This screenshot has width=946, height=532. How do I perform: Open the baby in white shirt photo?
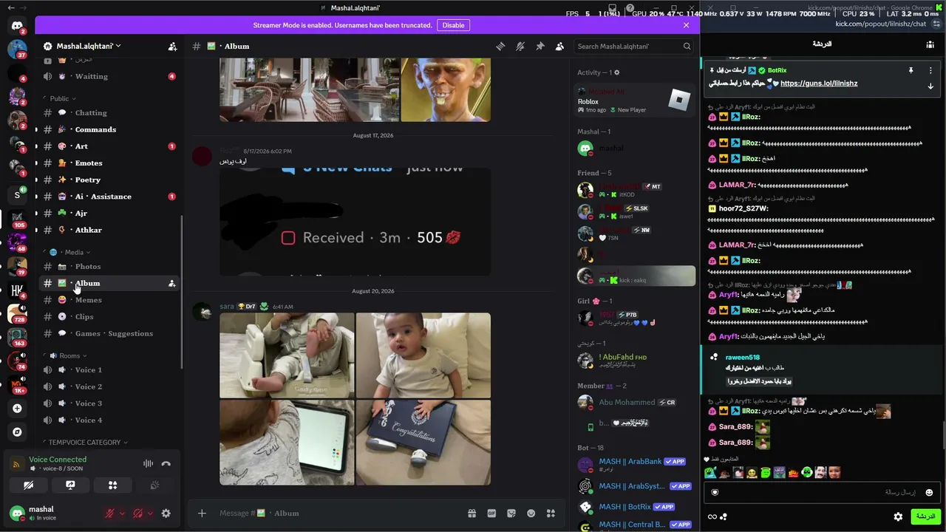tap(423, 355)
